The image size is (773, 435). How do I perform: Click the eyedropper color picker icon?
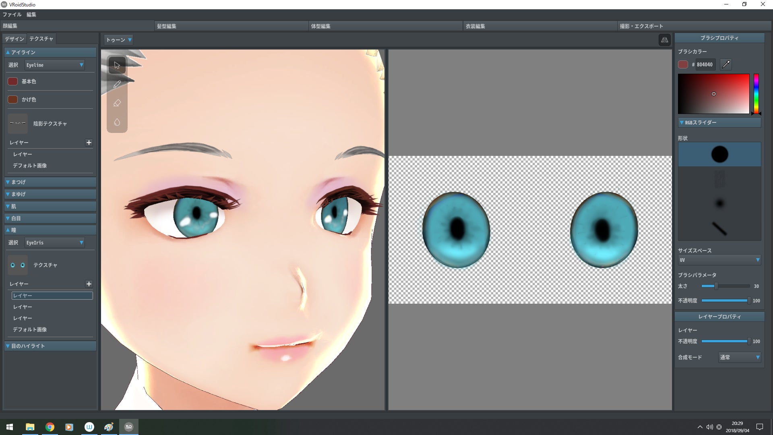point(725,64)
